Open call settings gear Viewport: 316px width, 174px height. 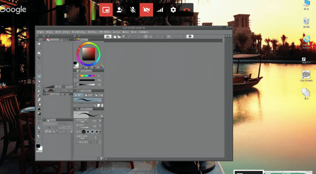[x=173, y=10]
